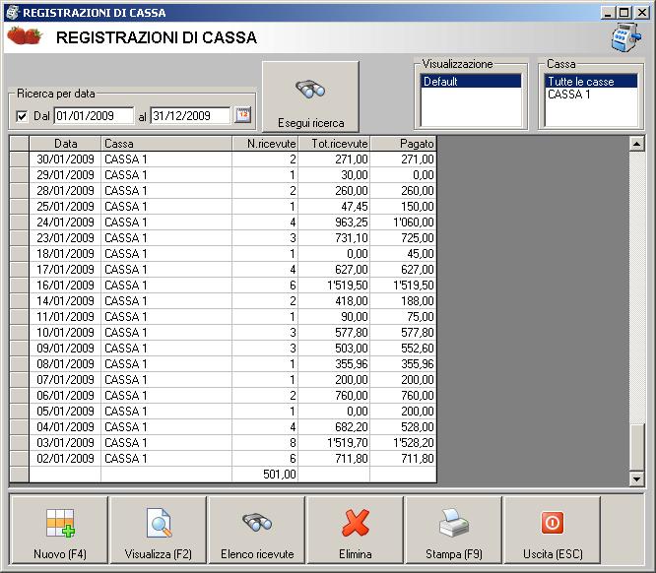656x573 pixels.
Task: Click Pagato value 1'528,20
Action: [403, 442]
